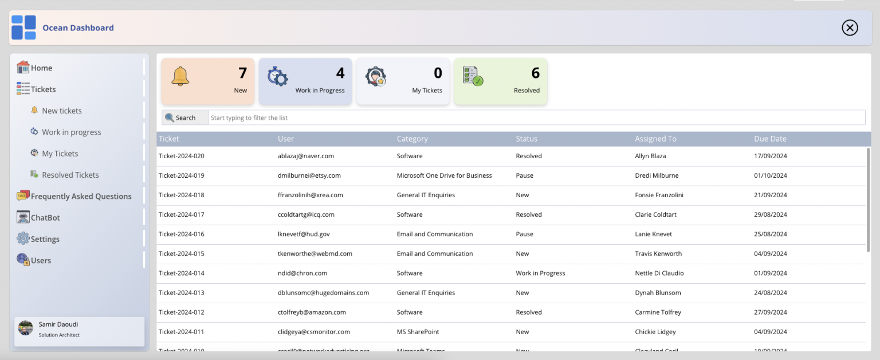Navigate to the Settings sidebar entry
The width and height of the screenshot is (880, 360).
coord(42,238)
